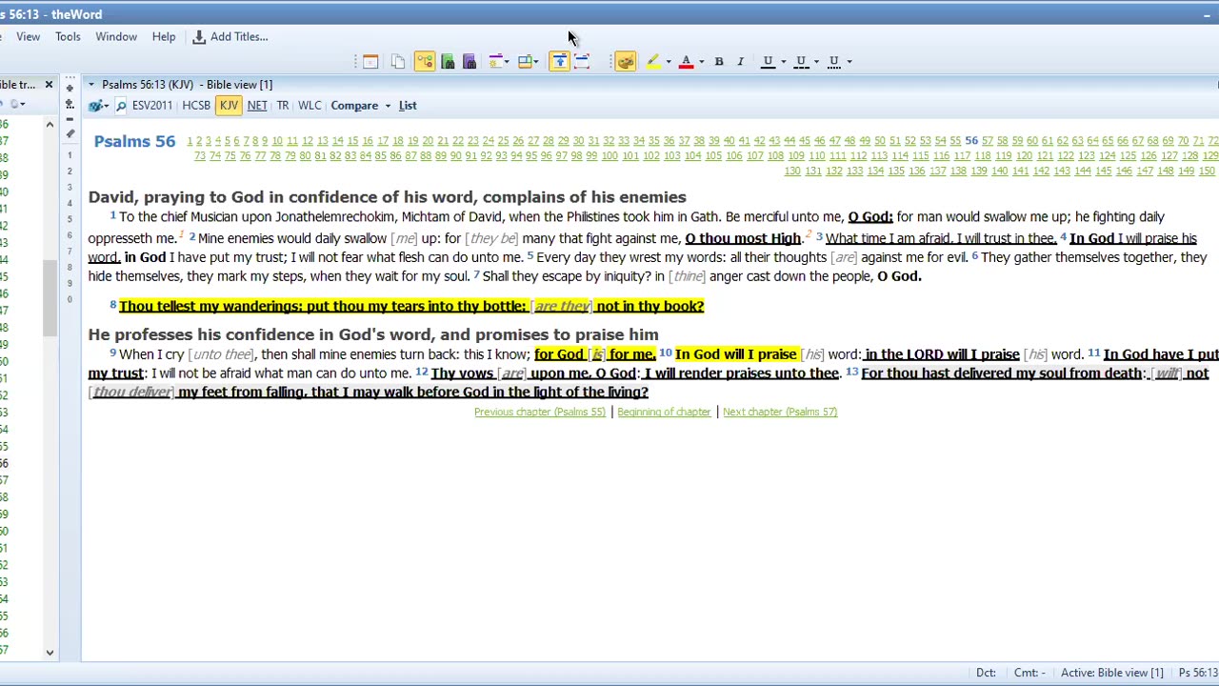Viewport: 1219px width, 686px height.
Task: Click the Cmt: - status bar entry
Action: tap(1029, 673)
